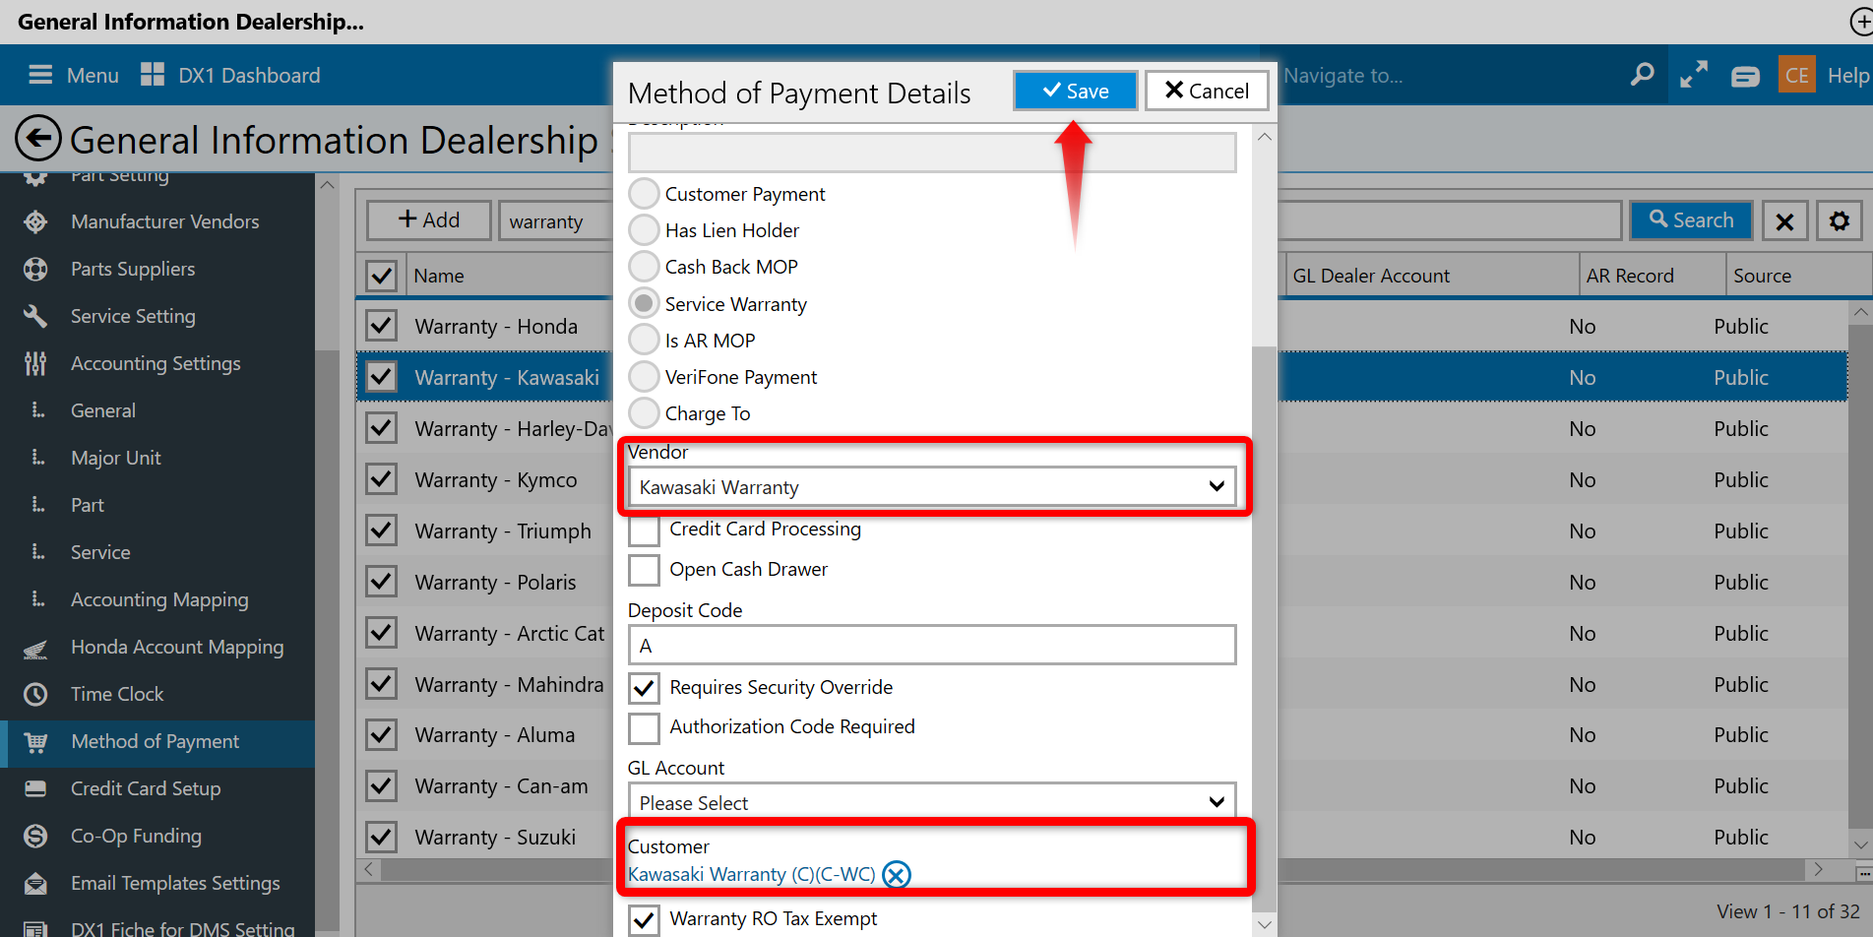Click the blue Search button

1692,220
